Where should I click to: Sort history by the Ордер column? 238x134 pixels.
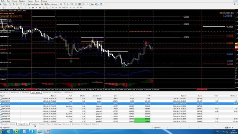3,96
